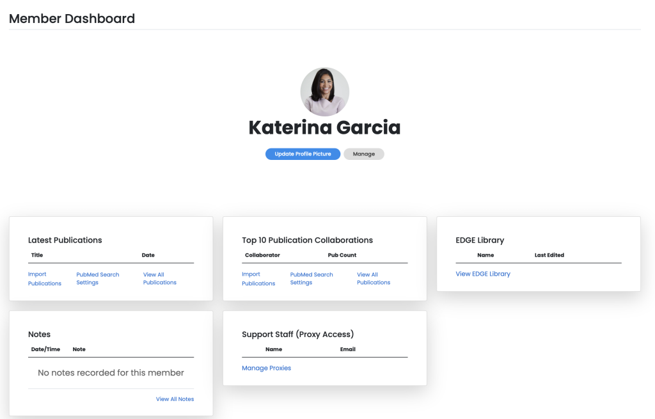
Task: Open Manage Proxies link
Action: click(266, 368)
